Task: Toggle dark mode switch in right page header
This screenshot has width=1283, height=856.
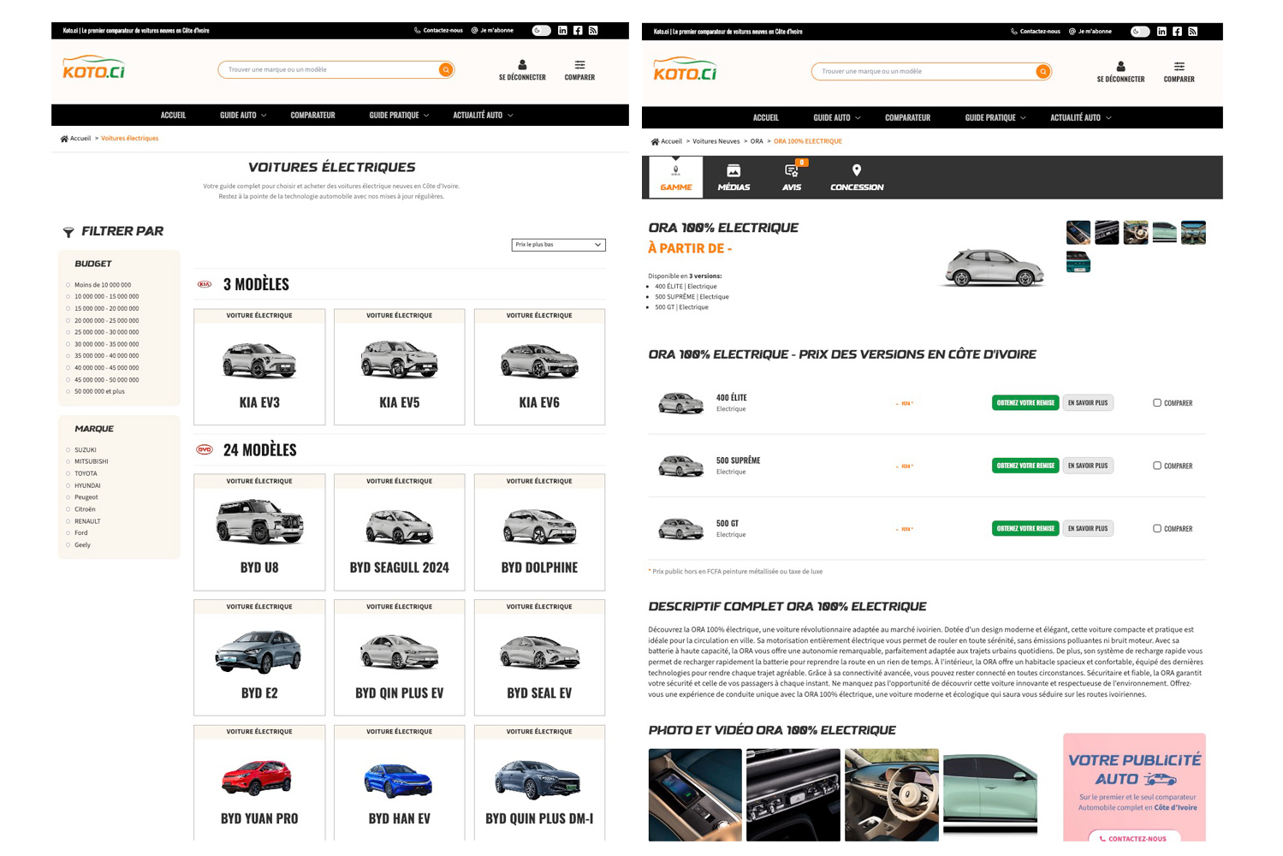Action: (x=1140, y=32)
